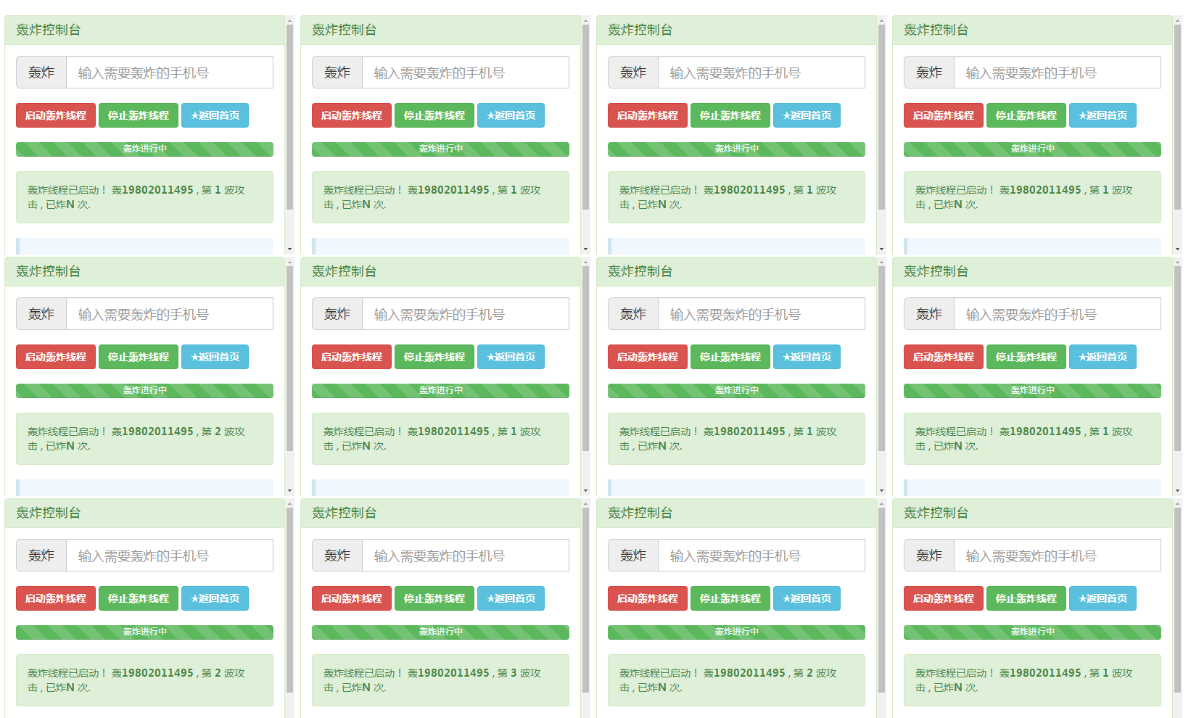
Task: Click scrollbar down arrow of the top-left panel
Action: click(x=289, y=249)
